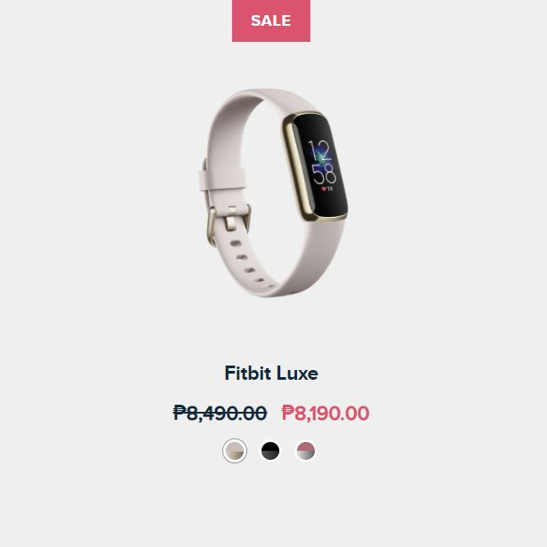This screenshot has height=547, width=547.
Task: Click the crossed-out original price ₱8,490.00
Action: (220, 413)
